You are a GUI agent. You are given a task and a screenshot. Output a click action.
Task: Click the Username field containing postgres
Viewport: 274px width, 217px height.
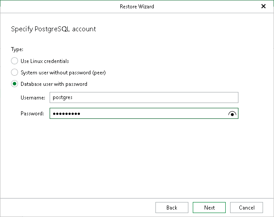click(x=144, y=98)
